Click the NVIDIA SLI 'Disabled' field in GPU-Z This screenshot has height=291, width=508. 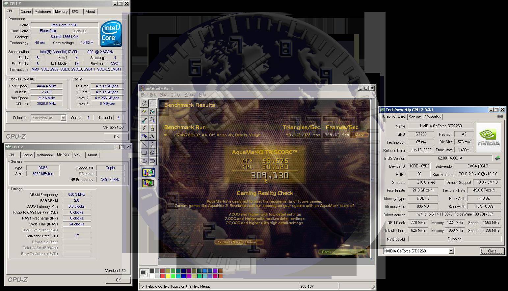pyautogui.click(x=455, y=239)
